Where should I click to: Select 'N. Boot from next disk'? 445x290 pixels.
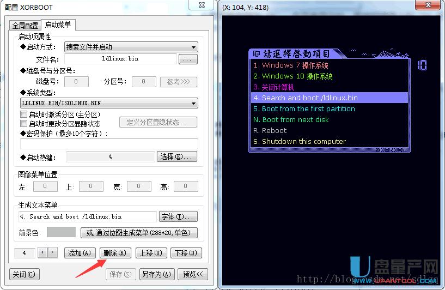pos(330,119)
